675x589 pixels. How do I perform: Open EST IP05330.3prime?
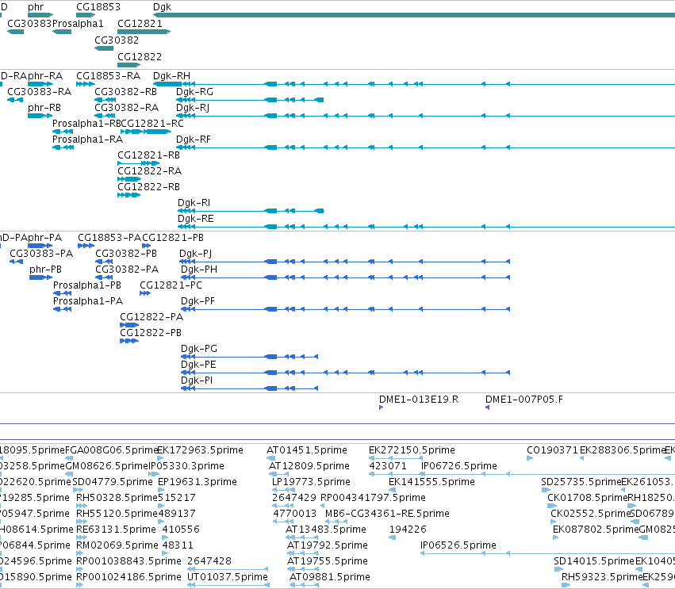[x=155, y=474]
